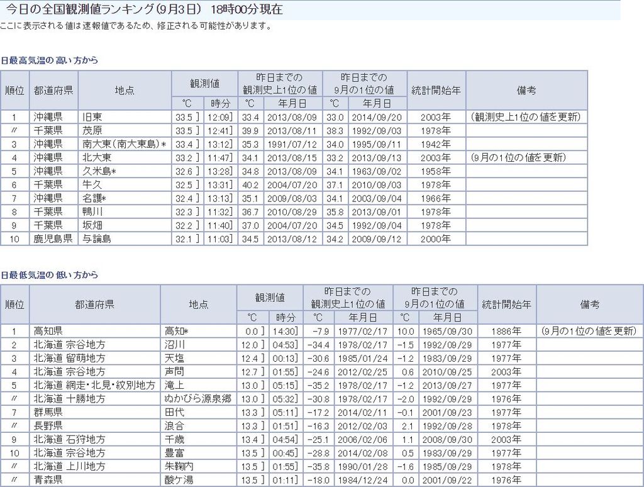Click the 北大東 station in the high temperature table
The width and height of the screenshot is (644, 487).
97,157
